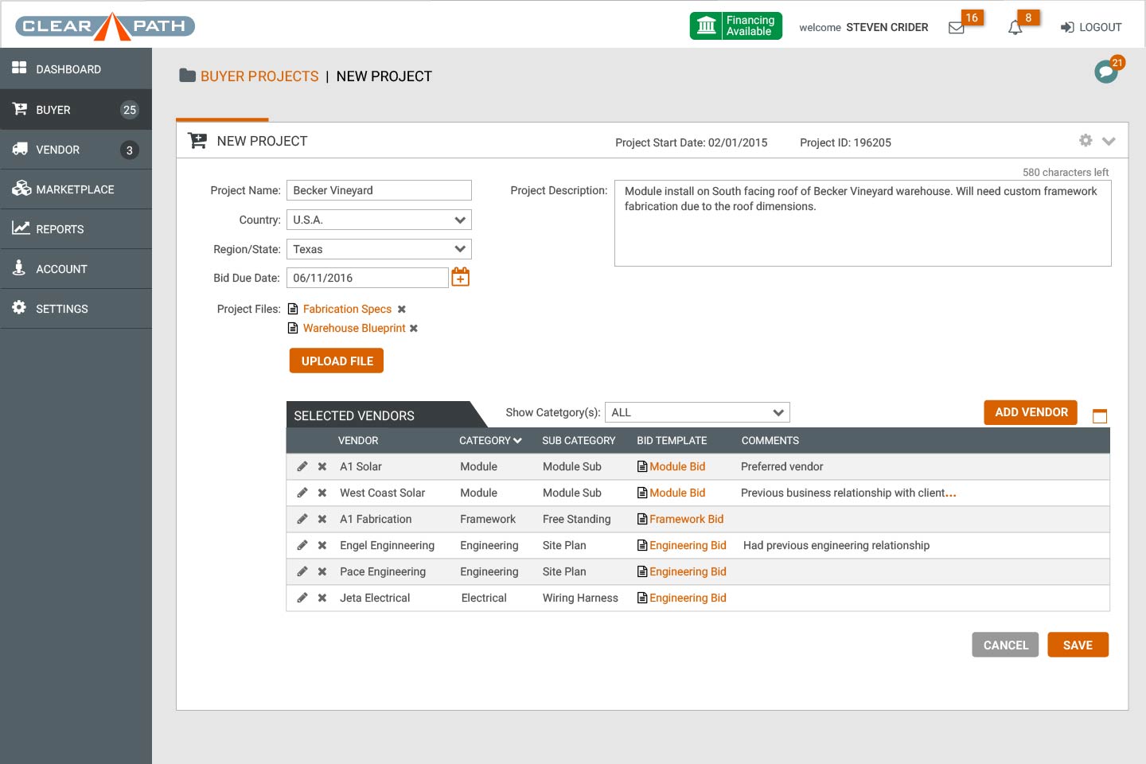Open West Coast Solar's Module Bid template

(677, 493)
